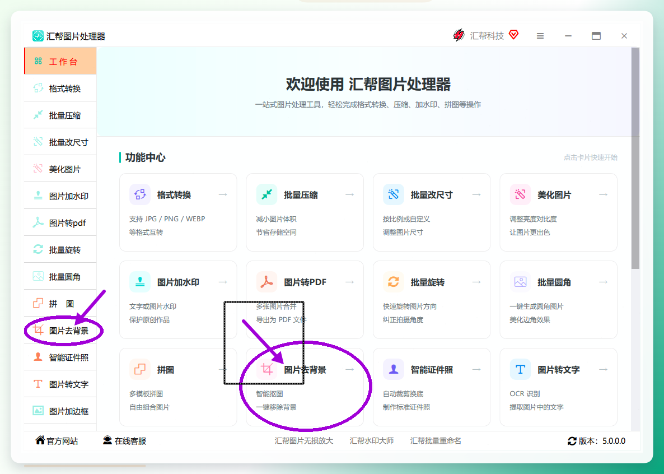Viewport: 664px width, 474px height.
Task: Click the arrow on 批量改尺寸 card
Action: click(476, 194)
